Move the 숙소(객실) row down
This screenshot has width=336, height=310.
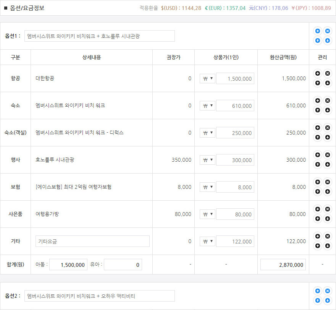pos(328,137)
